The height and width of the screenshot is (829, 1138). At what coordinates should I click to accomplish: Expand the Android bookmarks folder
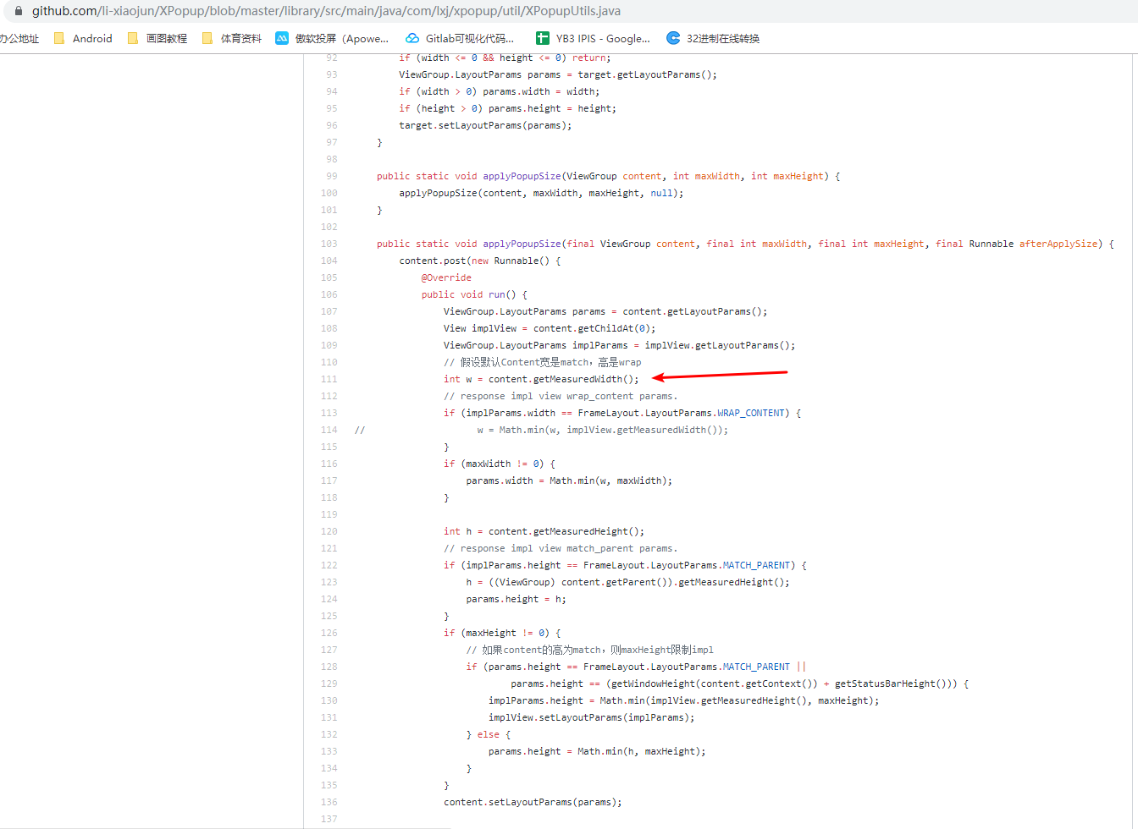click(93, 38)
